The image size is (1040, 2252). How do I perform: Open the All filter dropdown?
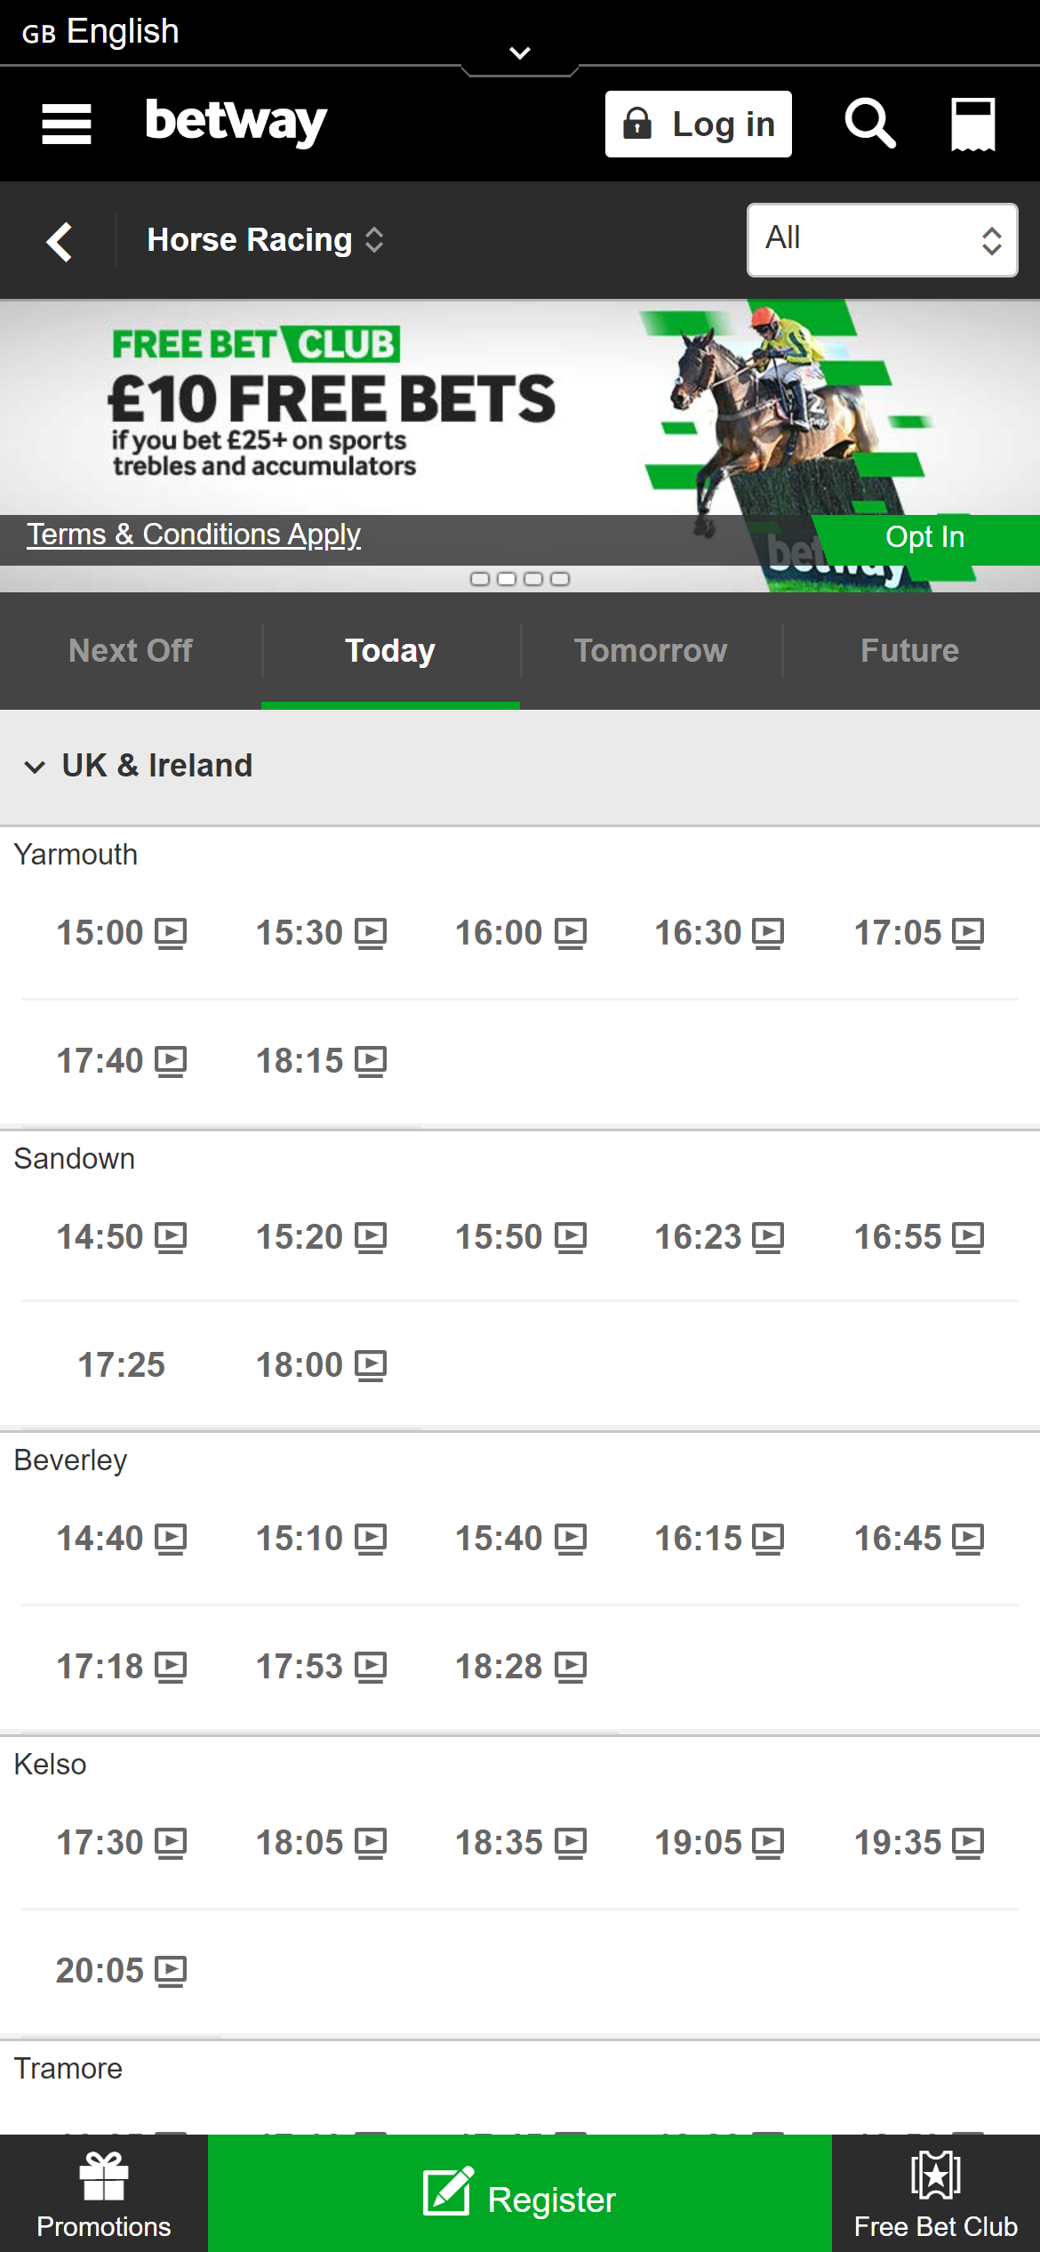point(882,239)
